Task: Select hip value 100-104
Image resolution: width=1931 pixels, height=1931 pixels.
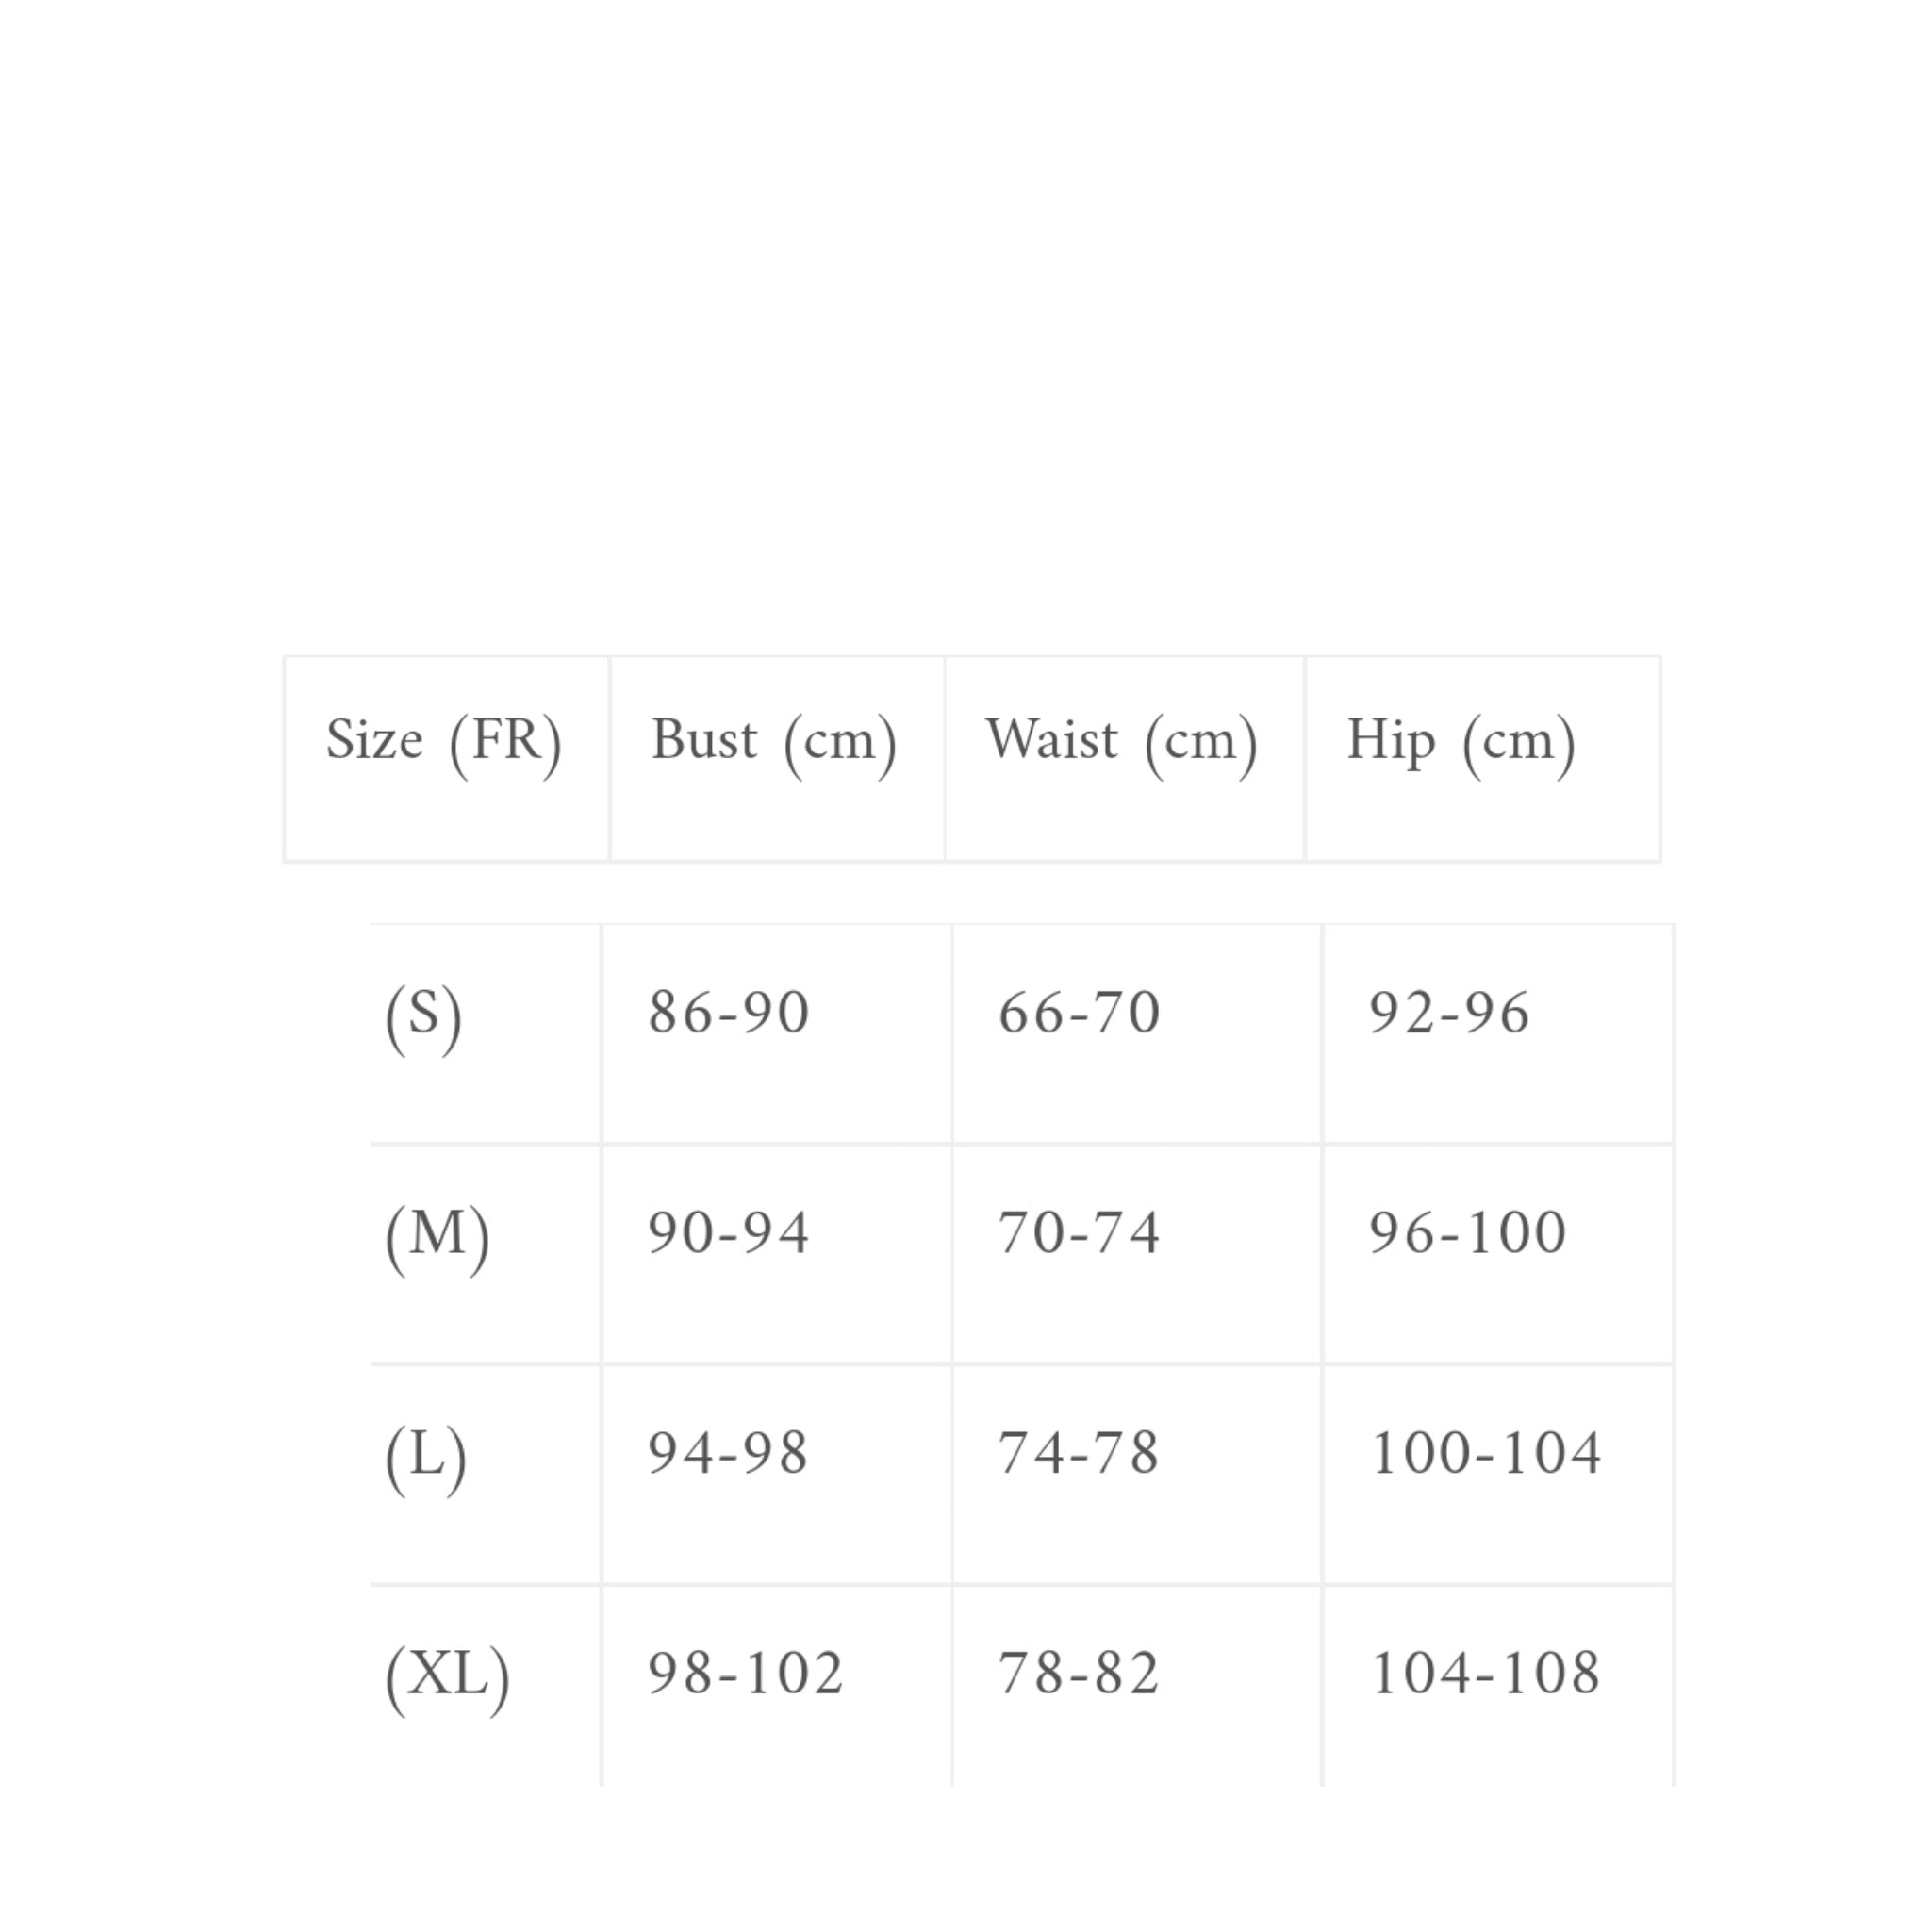Action: point(1486,1452)
